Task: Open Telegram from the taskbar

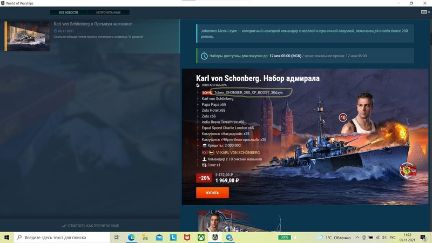Action: coord(229,237)
